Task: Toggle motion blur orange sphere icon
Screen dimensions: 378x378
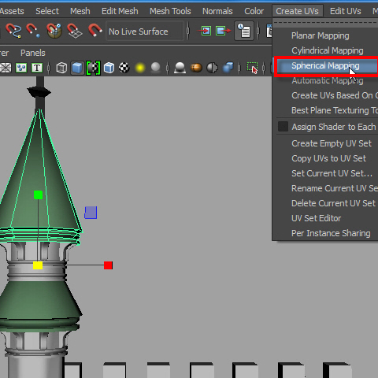Action: click(x=196, y=68)
